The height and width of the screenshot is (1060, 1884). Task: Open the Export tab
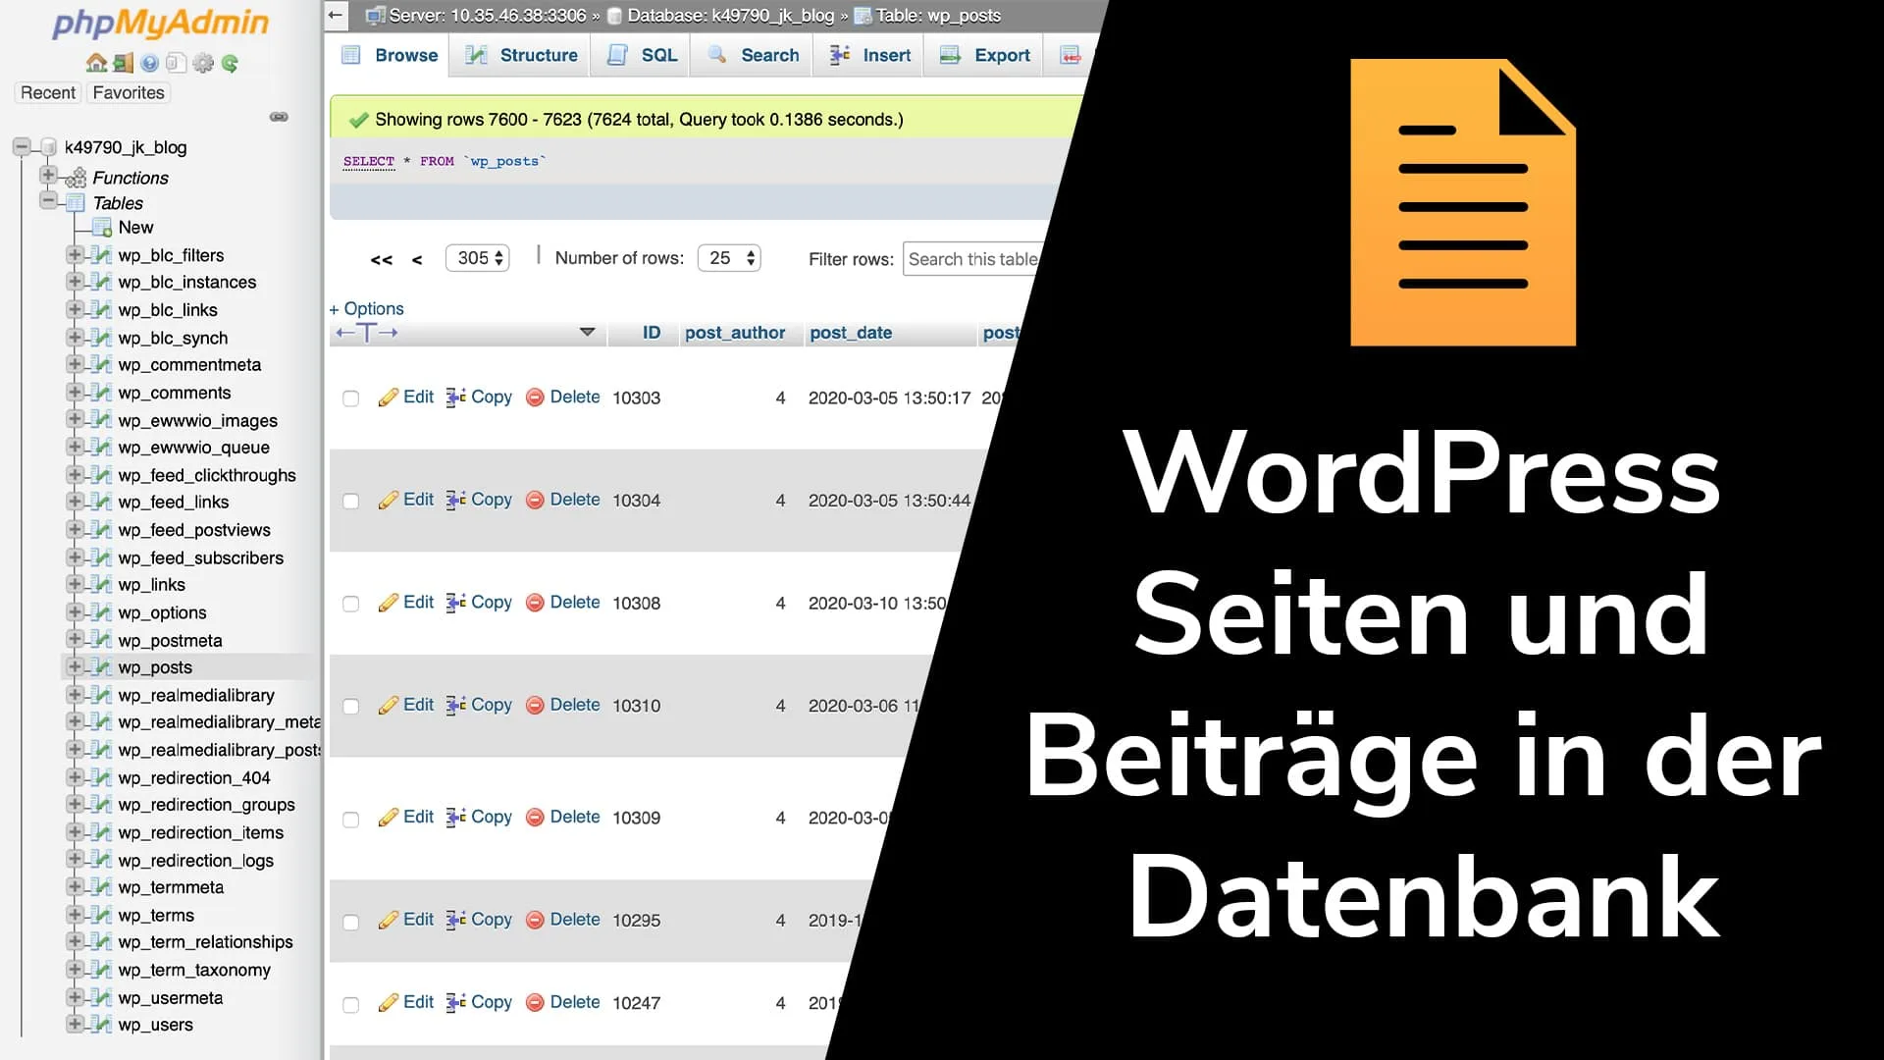[x=985, y=55]
